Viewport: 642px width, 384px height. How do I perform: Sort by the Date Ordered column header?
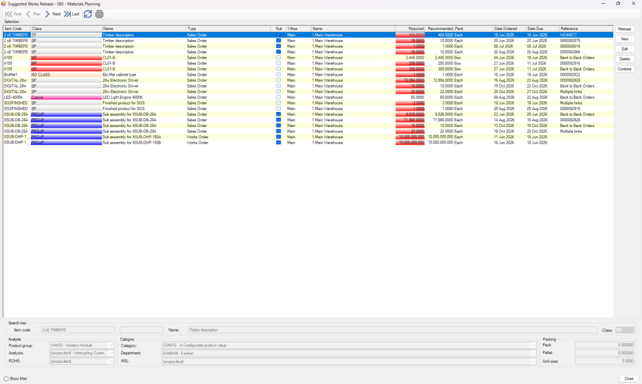tap(509, 29)
